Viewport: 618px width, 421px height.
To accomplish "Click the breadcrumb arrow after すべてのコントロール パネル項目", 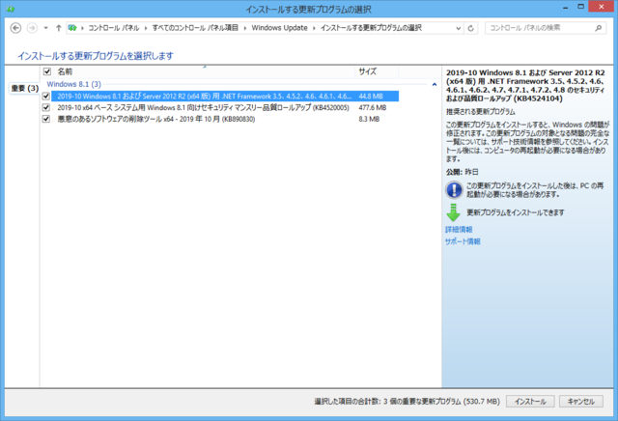I will [x=245, y=28].
